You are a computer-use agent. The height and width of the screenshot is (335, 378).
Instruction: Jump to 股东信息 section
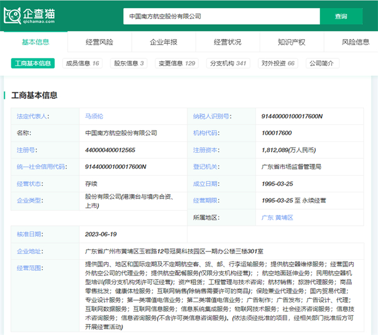(x=129, y=63)
